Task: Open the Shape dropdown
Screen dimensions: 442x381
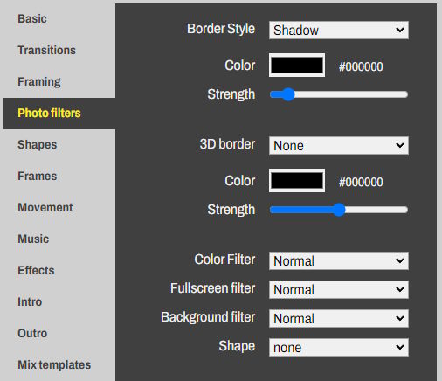Action: tap(339, 347)
